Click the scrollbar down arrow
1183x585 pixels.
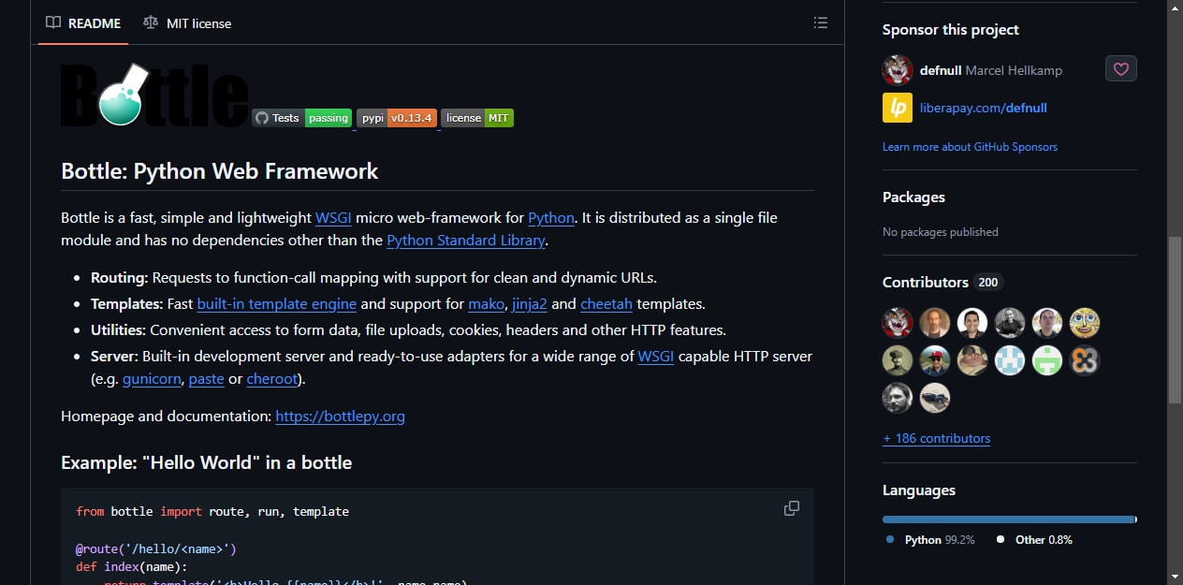click(1175, 577)
